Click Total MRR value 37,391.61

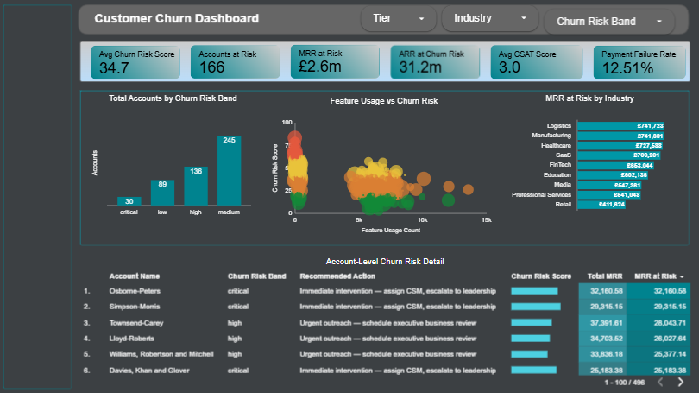coord(607,323)
